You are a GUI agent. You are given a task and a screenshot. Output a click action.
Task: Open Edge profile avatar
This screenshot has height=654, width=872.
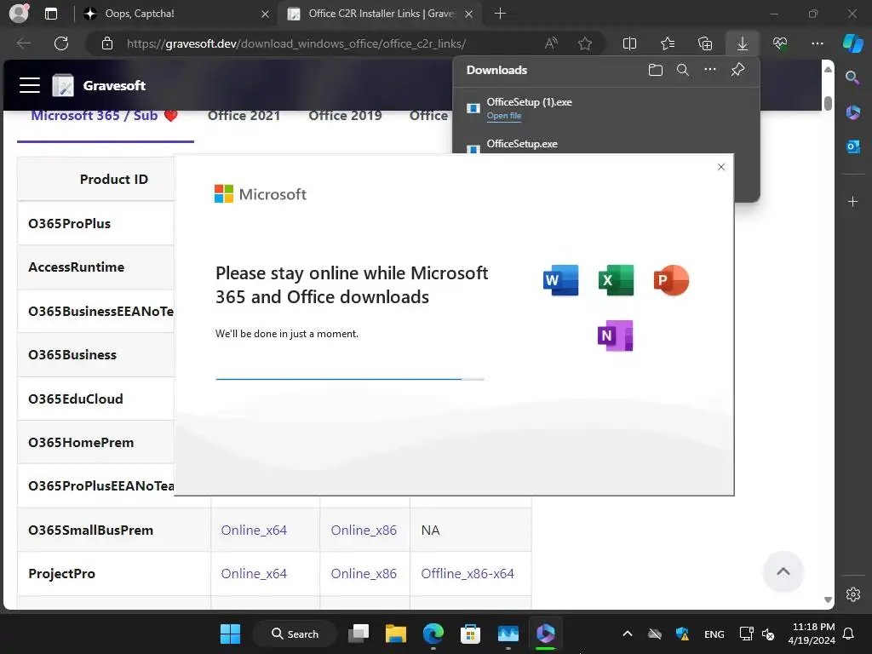(20, 14)
